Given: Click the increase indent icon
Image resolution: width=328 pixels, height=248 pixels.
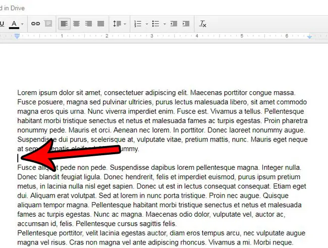Looking at the screenshot, I should pyautogui.click(x=186, y=24).
